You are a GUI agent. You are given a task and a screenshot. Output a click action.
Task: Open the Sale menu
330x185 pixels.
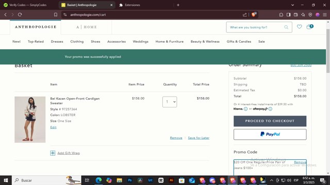pos(261,42)
